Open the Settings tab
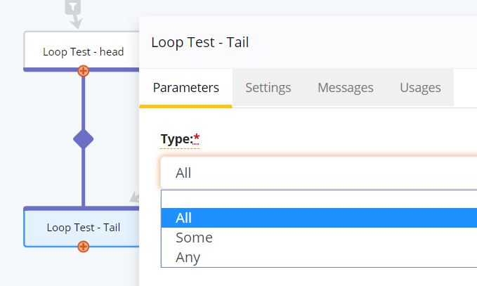The width and height of the screenshot is (477, 286). point(268,88)
